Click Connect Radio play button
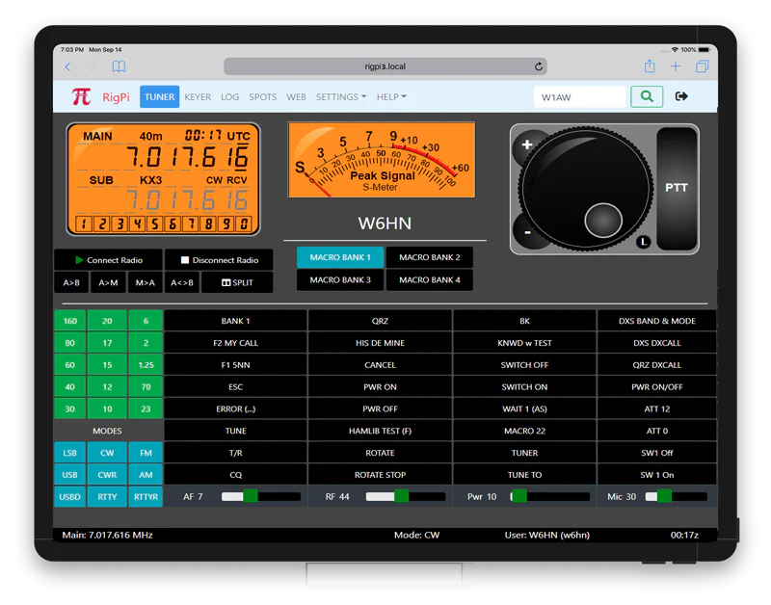Screen dimensions: 771x605 pos(108,260)
